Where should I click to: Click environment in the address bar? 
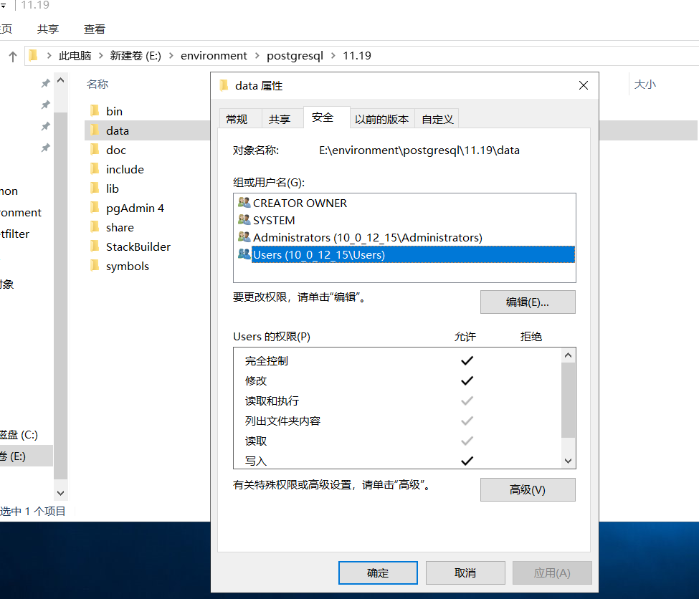click(x=214, y=56)
